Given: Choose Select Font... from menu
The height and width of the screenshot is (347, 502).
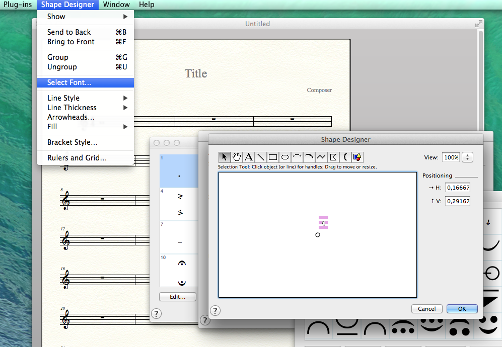Looking at the screenshot, I should 69,82.
